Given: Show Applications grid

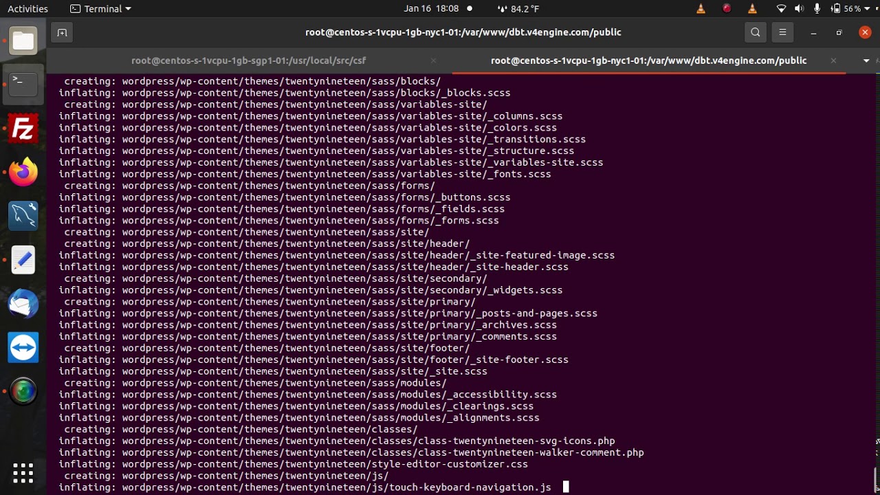Looking at the screenshot, I should pyautogui.click(x=23, y=472).
